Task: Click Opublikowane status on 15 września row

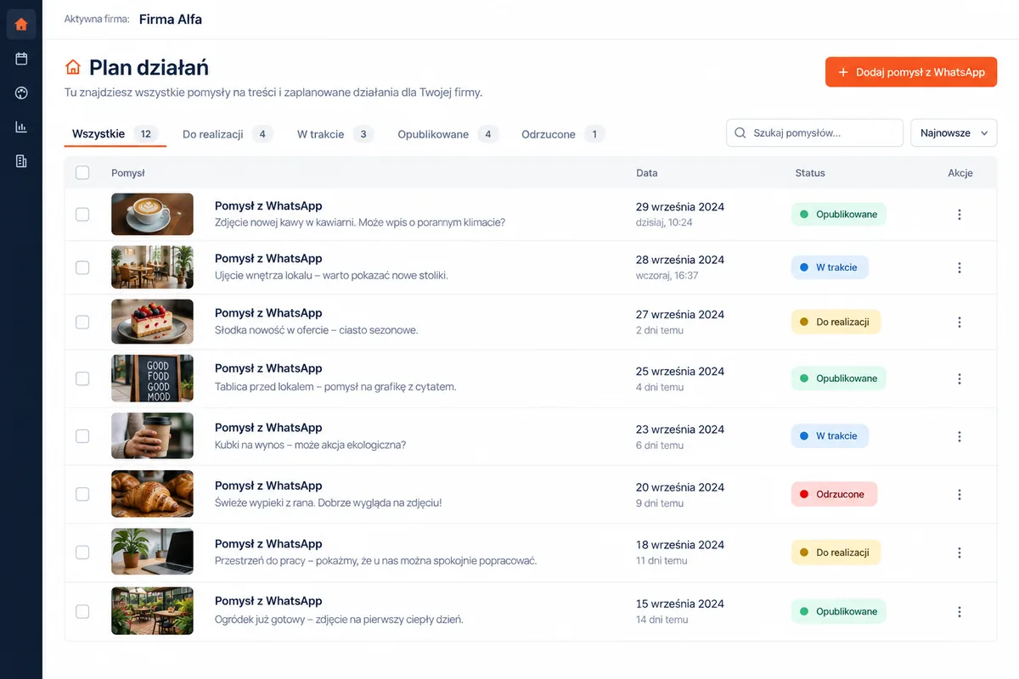Action: [838, 611]
